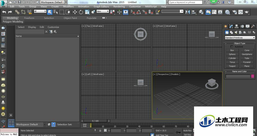Open the selection filter All dropdown

(40, 11)
